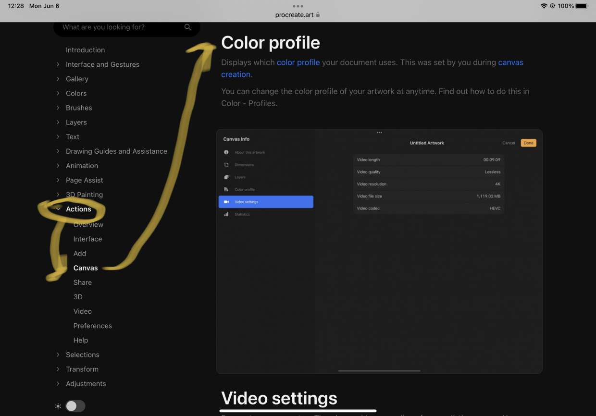This screenshot has width=596, height=416.
Task: Open the Help page under Actions
Action: [x=81, y=340]
